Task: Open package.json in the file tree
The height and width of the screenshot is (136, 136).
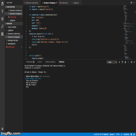Action: click(x=14, y=44)
